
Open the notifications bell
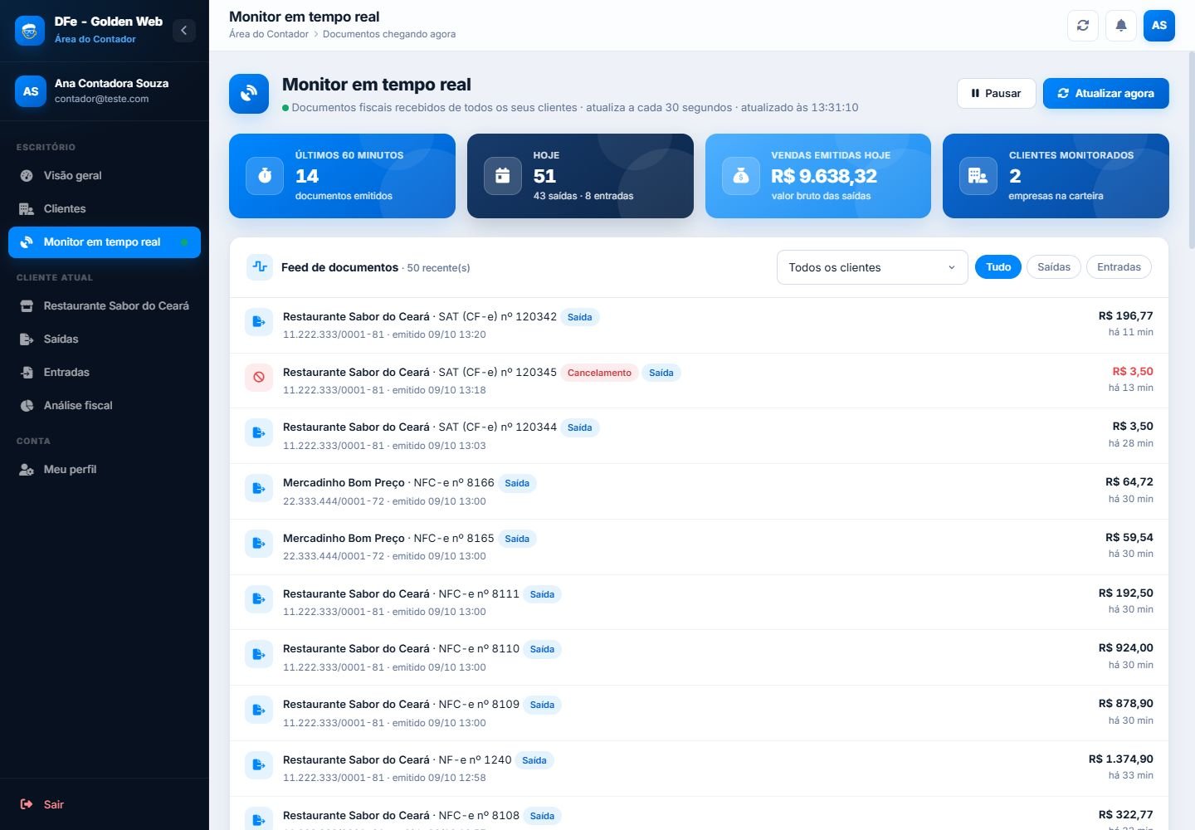pos(1121,26)
